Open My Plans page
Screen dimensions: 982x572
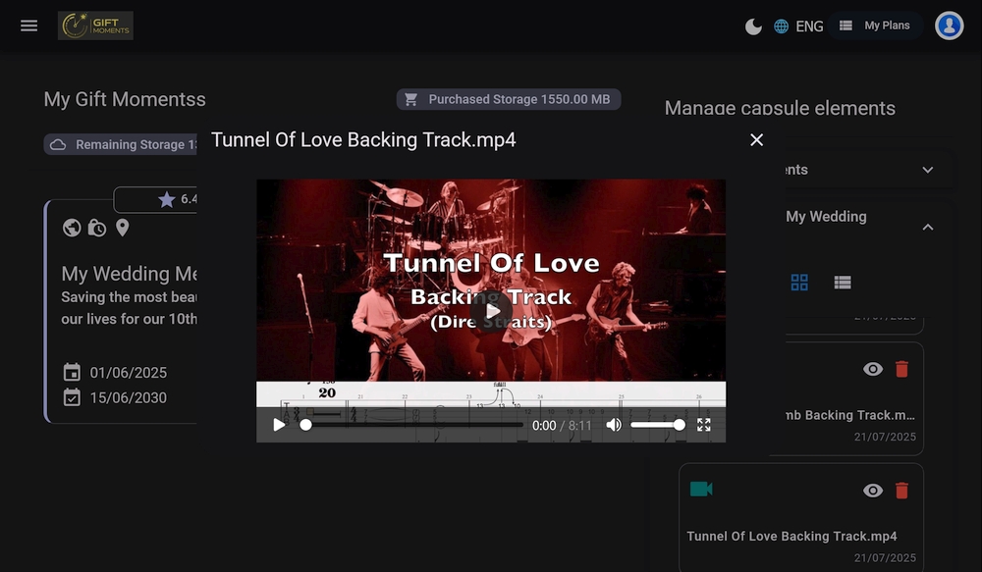[875, 26]
